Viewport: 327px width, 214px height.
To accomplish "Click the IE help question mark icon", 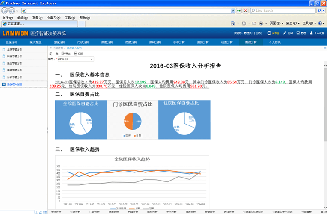I will (320, 23).
